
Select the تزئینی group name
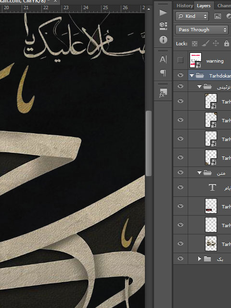point(224,87)
